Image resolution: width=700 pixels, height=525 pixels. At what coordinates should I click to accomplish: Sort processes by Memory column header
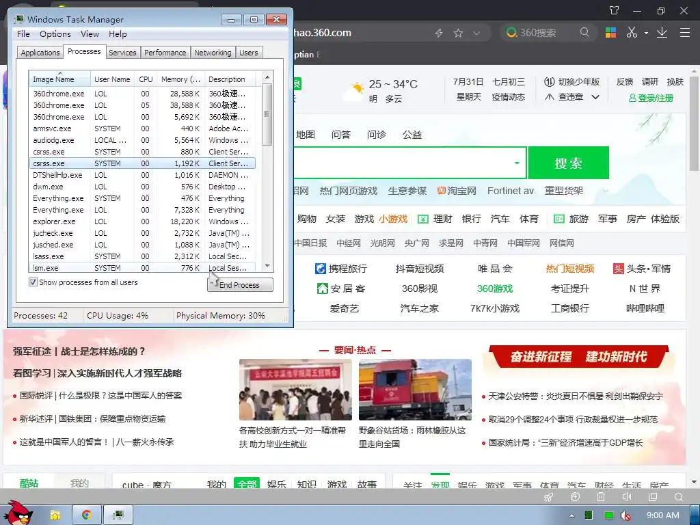pos(180,79)
